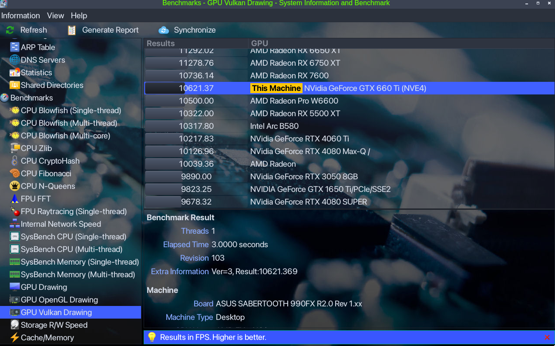Select Storage R/W Speed benchmark label
The image size is (555, 346).
point(54,325)
